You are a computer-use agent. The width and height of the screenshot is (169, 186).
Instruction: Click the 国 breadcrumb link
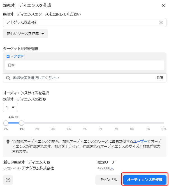(x=8, y=56)
